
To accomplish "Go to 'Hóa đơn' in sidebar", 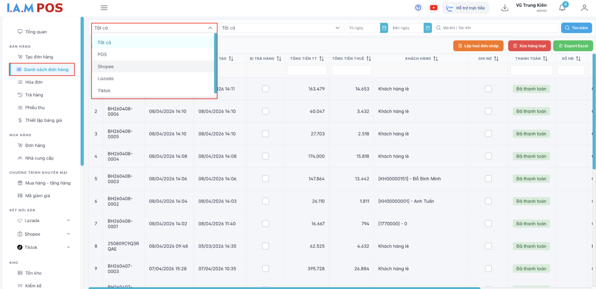I will [x=34, y=82].
